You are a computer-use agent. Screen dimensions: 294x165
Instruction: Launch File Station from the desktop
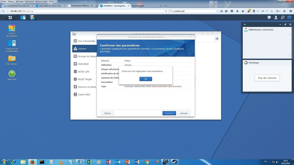pos(12,59)
